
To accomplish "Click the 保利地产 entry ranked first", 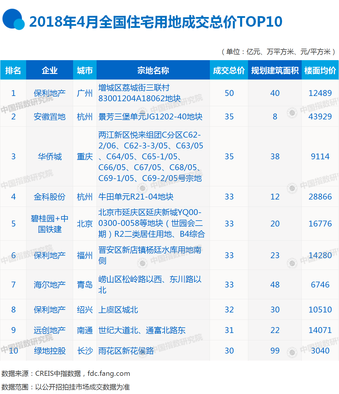I will click(x=49, y=93).
